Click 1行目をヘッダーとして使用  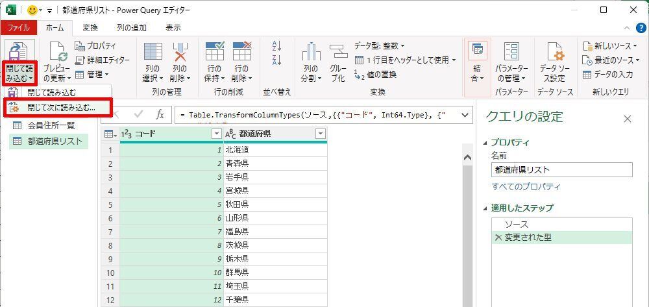(406, 60)
